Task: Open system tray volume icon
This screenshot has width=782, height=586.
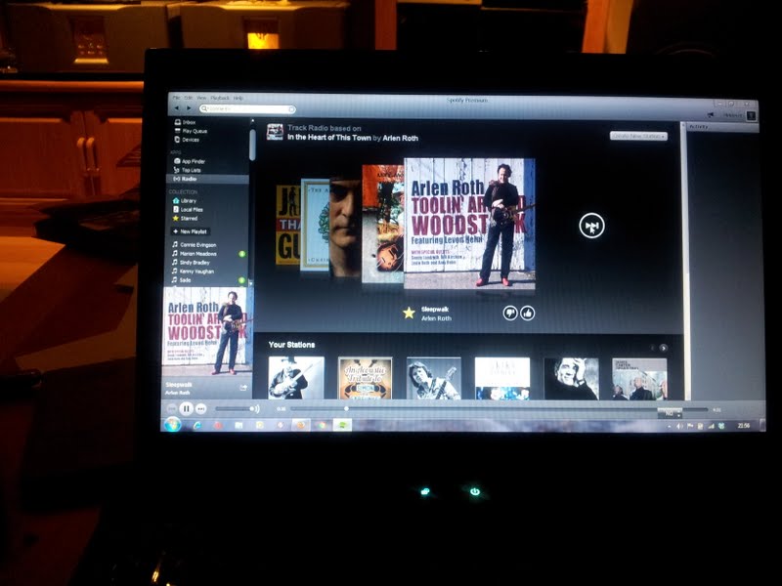Action: [679, 426]
